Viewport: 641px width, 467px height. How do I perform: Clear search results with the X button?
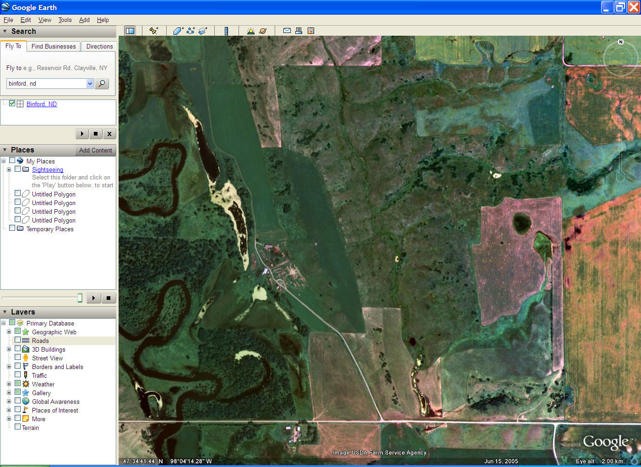[x=109, y=134]
